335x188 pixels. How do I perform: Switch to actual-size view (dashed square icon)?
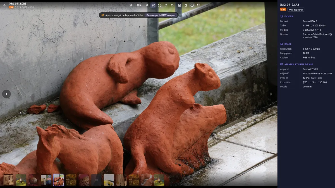[160, 5]
